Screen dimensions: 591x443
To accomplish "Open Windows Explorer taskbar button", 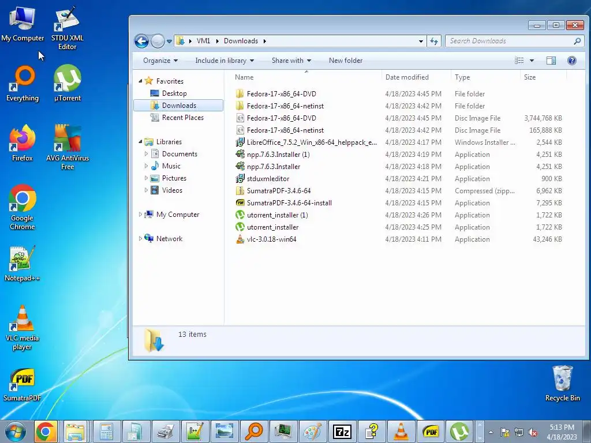I will 75,431.
